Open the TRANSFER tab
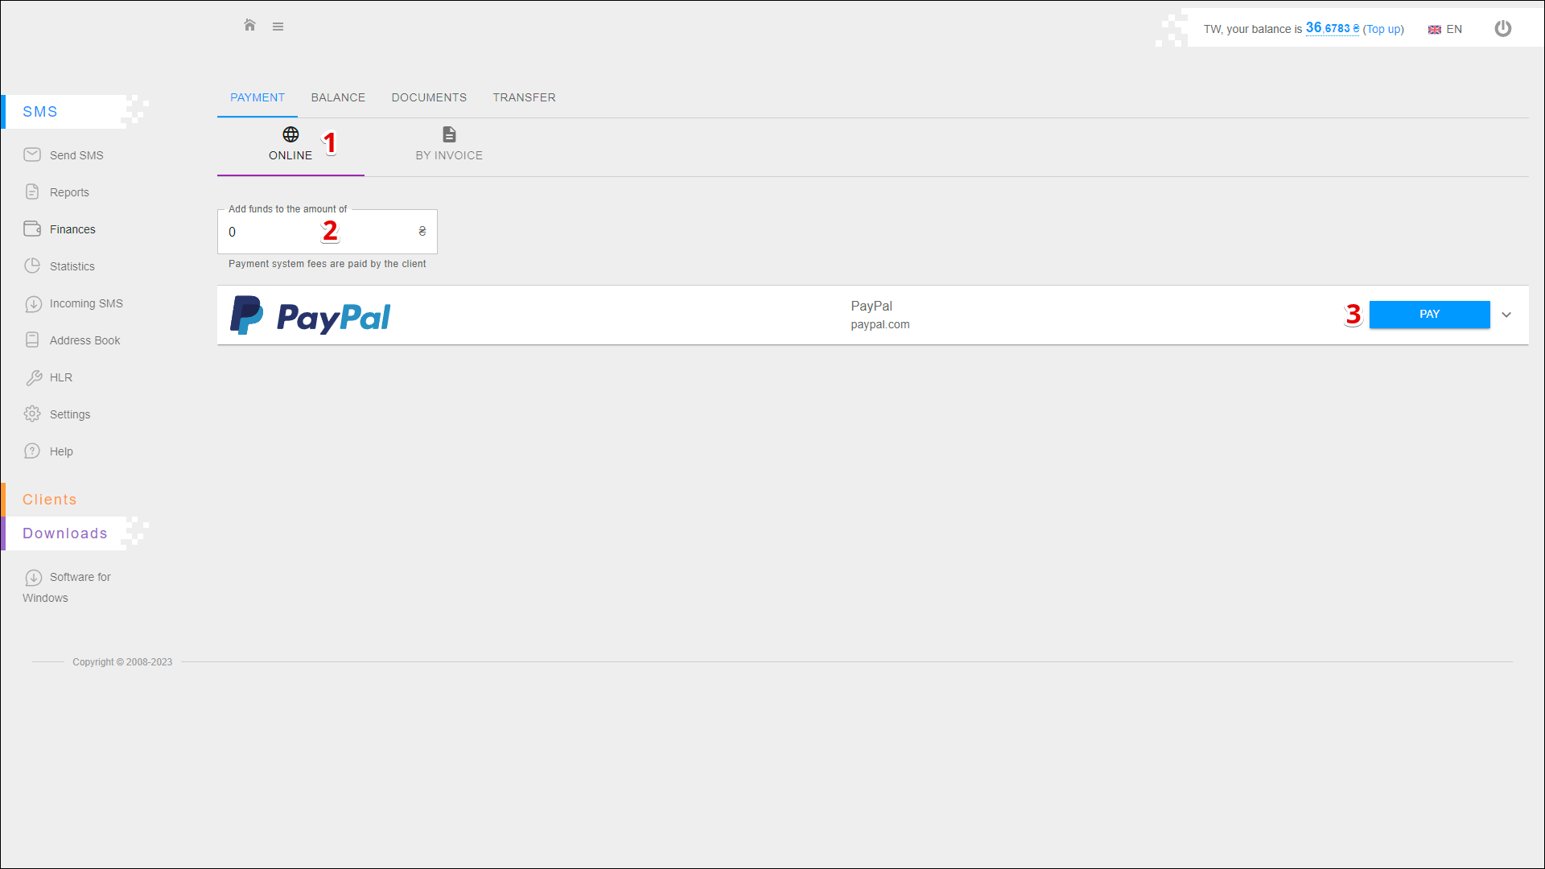 (524, 97)
